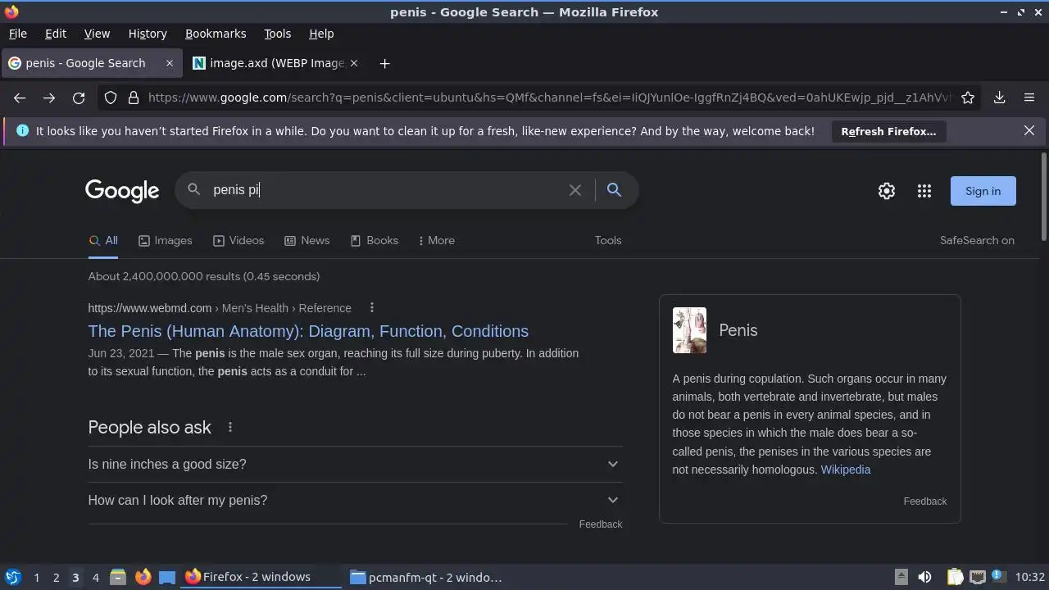Image resolution: width=1049 pixels, height=590 pixels.
Task: Open the History menu
Action: [x=148, y=34]
